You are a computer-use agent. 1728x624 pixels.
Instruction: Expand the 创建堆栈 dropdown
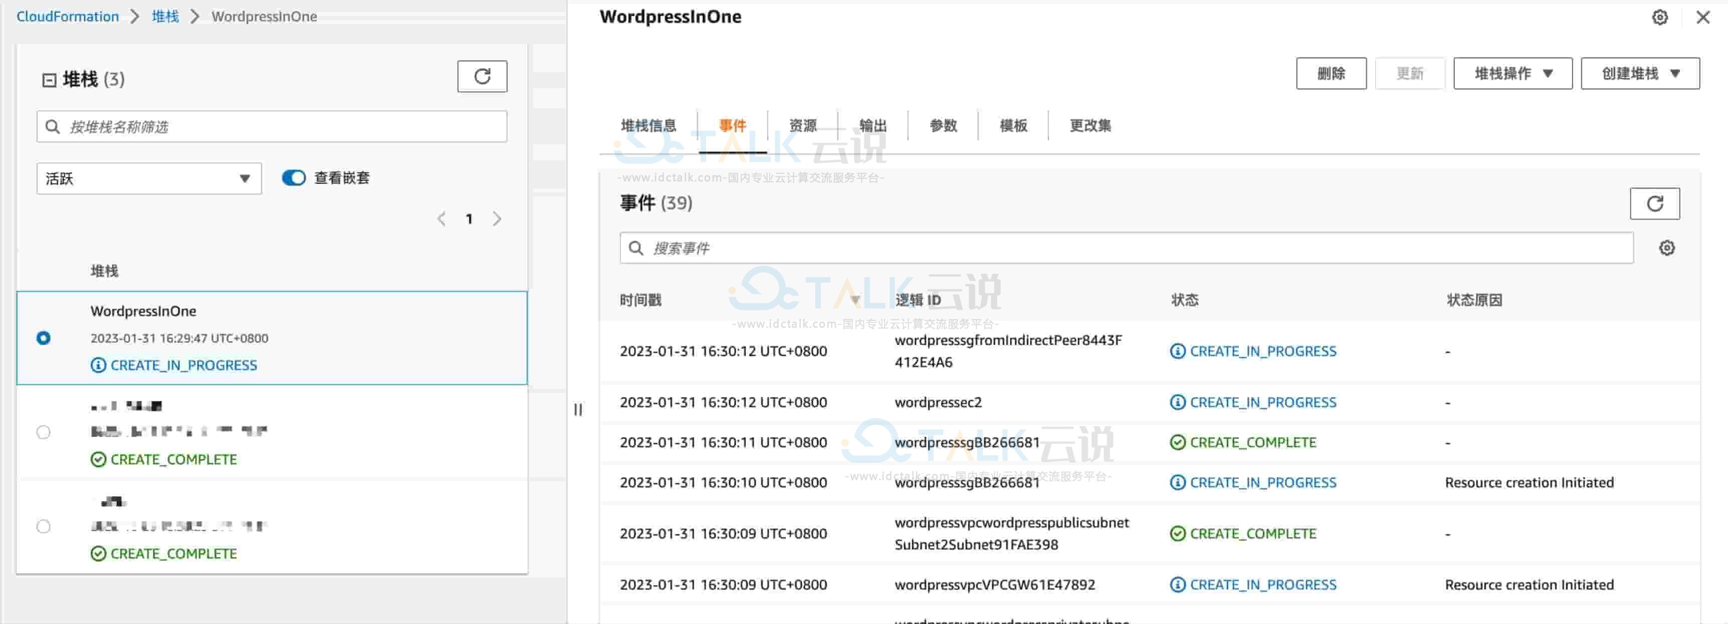1639,74
